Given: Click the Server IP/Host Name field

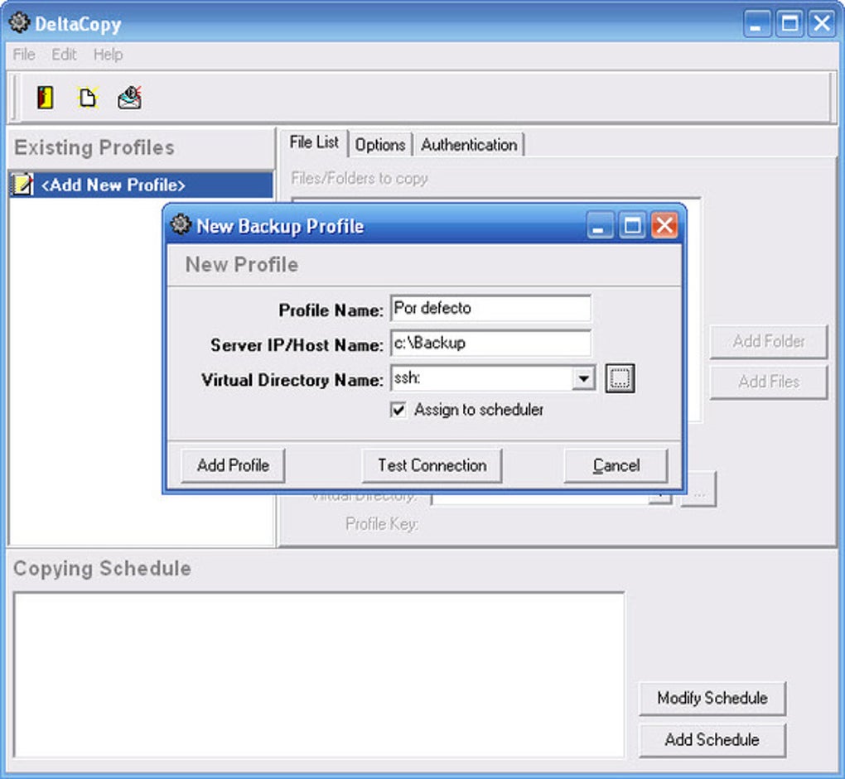Looking at the screenshot, I should pyautogui.click(x=490, y=344).
